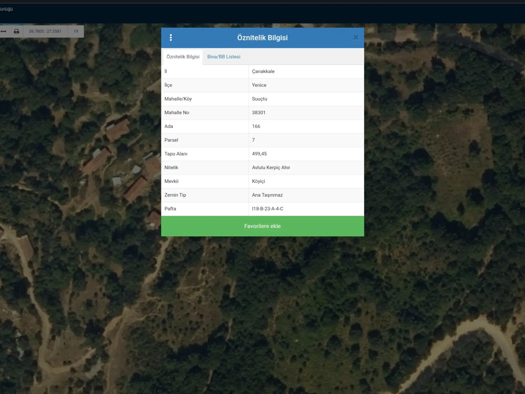Click the İl row label
The height and width of the screenshot is (394, 525).
[x=166, y=71]
